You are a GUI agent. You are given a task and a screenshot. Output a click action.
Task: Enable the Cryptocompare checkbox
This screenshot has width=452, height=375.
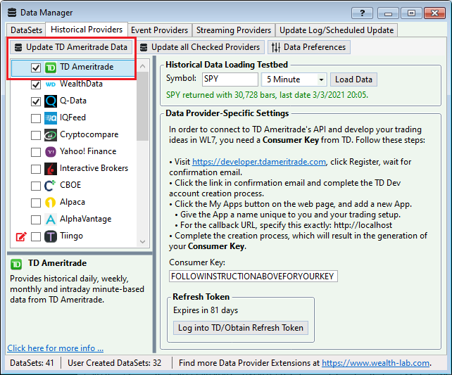coord(36,135)
